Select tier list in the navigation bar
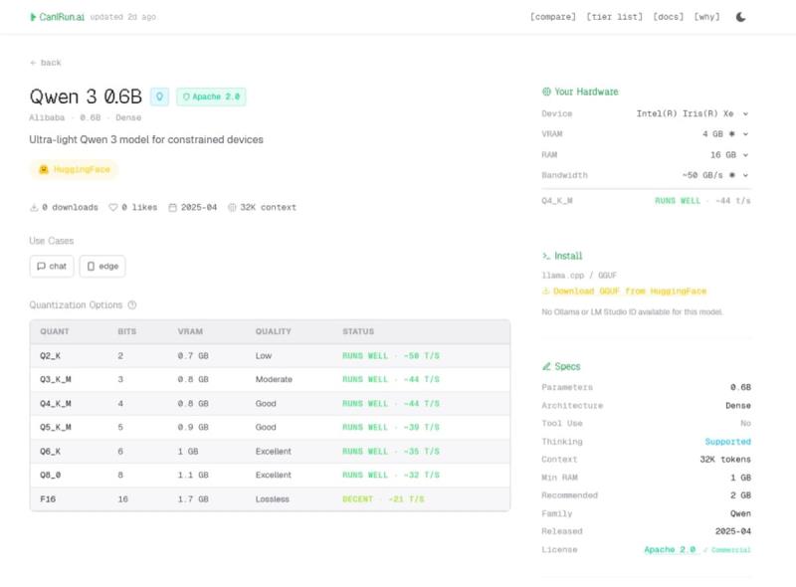The height and width of the screenshot is (587, 796). pos(615,16)
